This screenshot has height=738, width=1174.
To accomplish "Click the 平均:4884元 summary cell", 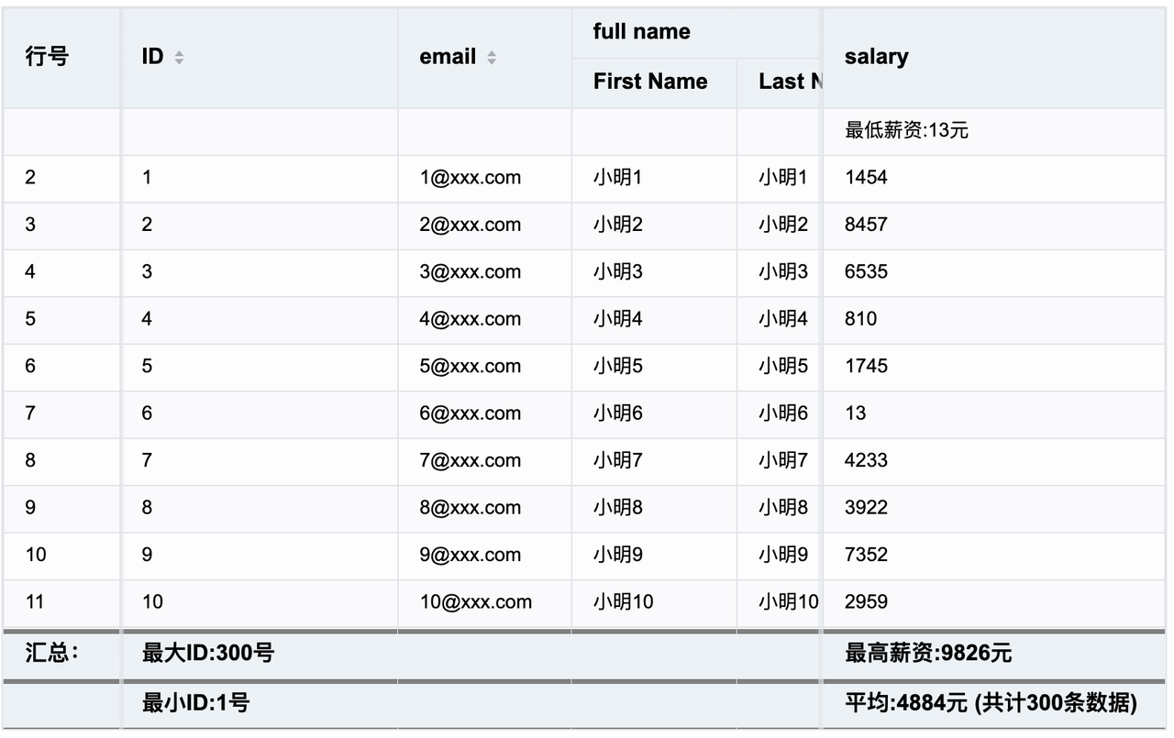I will [991, 704].
